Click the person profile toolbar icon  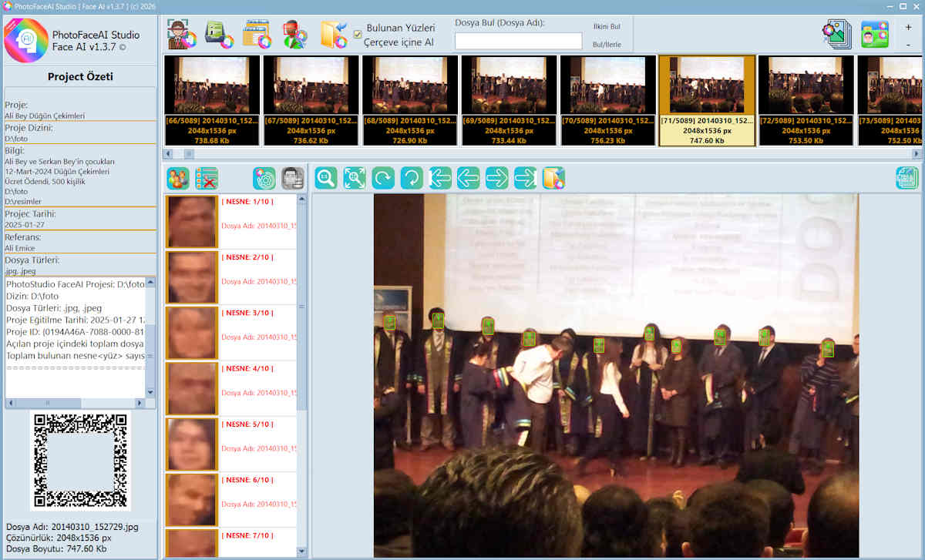point(294,35)
